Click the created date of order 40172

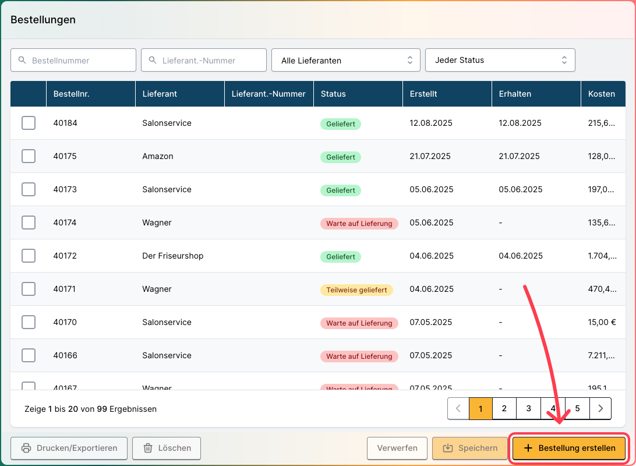432,256
